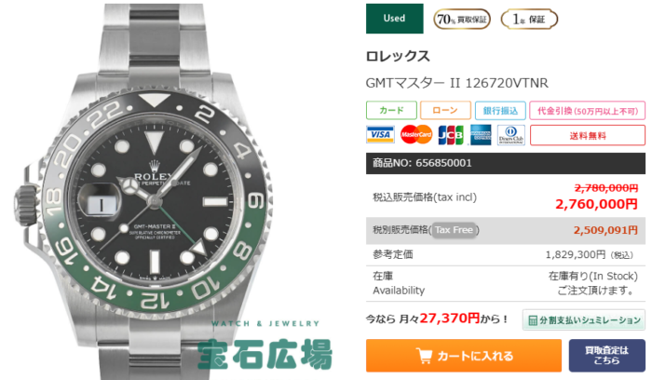Click the JCB card icon
652x380 pixels.
(x=451, y=135)
